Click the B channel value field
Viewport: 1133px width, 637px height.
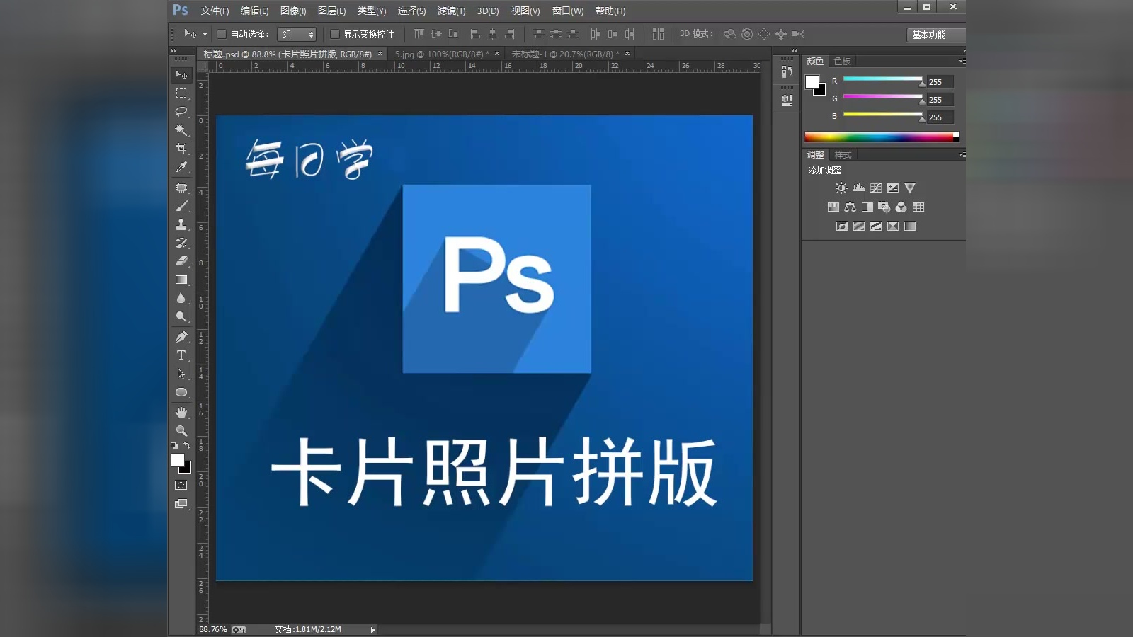940,117
